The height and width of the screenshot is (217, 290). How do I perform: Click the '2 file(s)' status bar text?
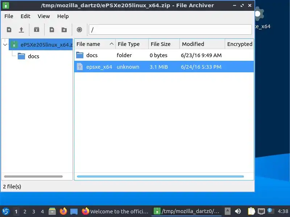12,187
